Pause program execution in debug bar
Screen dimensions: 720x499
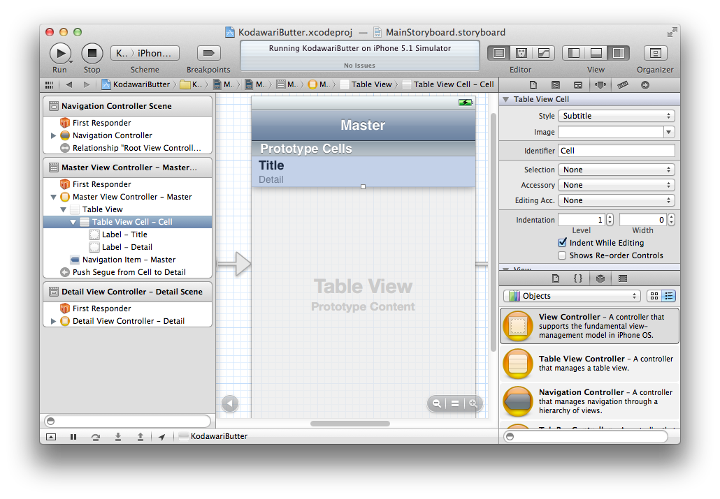click(x=73, y=437)
